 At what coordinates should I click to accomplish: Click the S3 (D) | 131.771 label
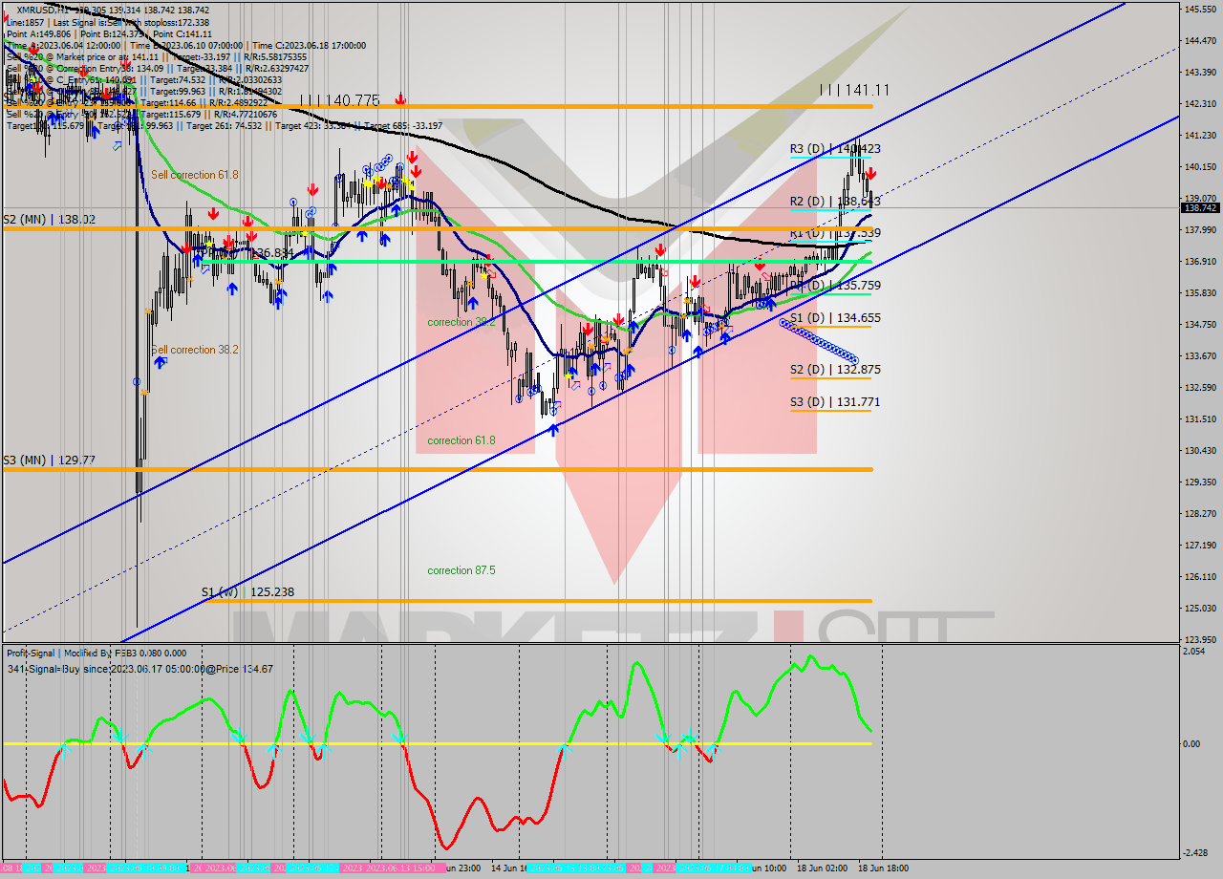[835, 401]
